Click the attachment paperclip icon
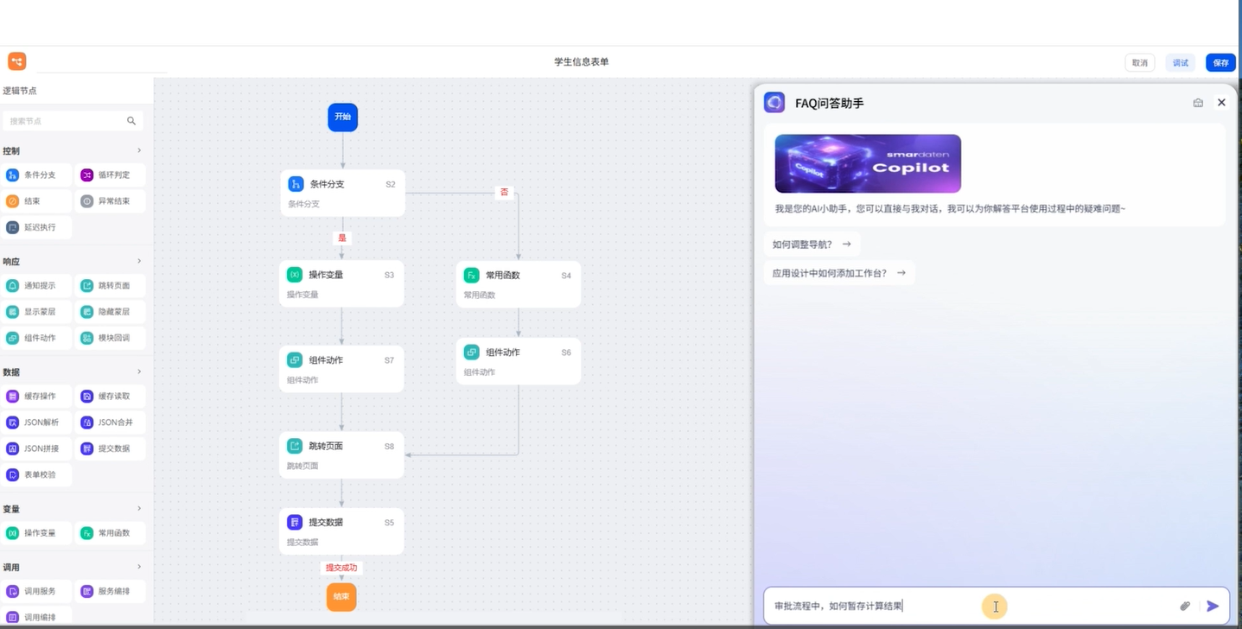The width and height of the screenshot is (1242, 629). pos(1185,607)
